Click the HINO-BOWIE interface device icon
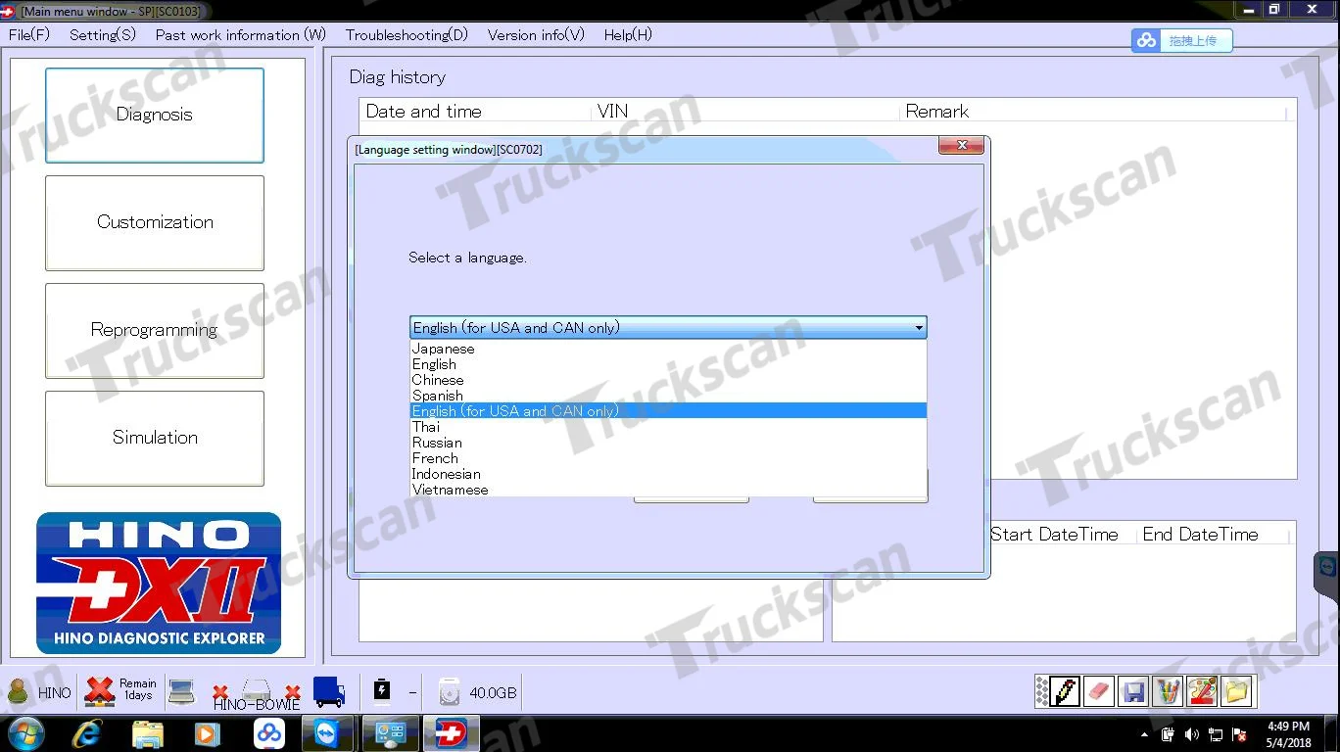The width and height of the screenshot is (1340, 752). [257, 693]
